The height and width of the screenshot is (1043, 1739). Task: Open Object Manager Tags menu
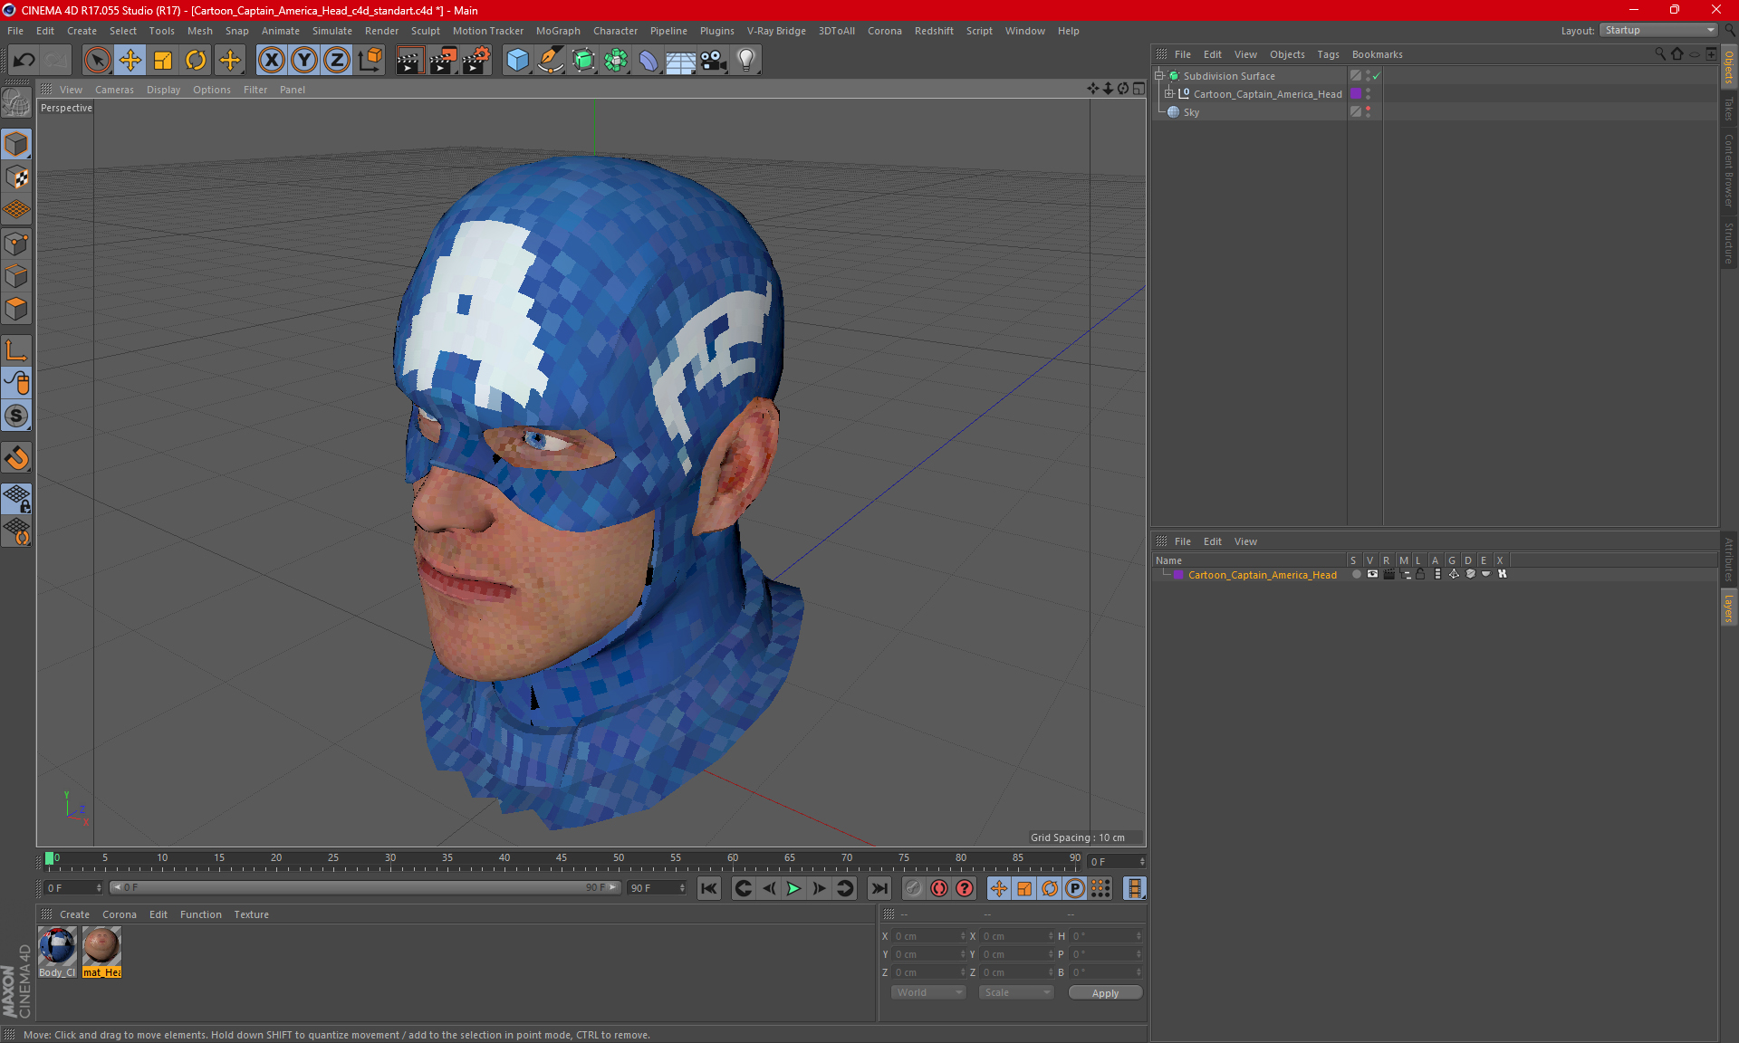coord(1328,54)
